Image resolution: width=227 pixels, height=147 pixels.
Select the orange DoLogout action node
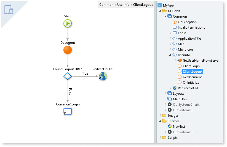[x=68, y=50]
